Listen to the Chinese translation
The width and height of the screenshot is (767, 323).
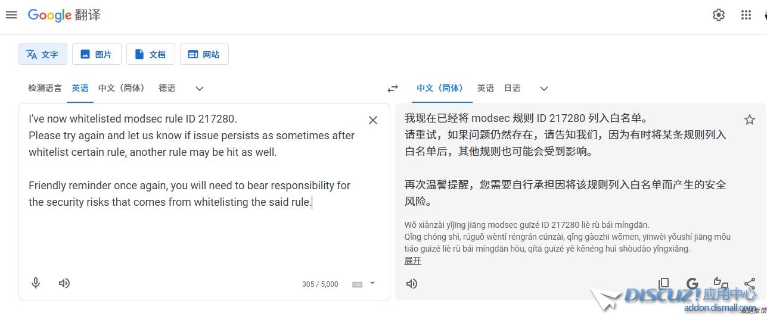click(412, 284)
